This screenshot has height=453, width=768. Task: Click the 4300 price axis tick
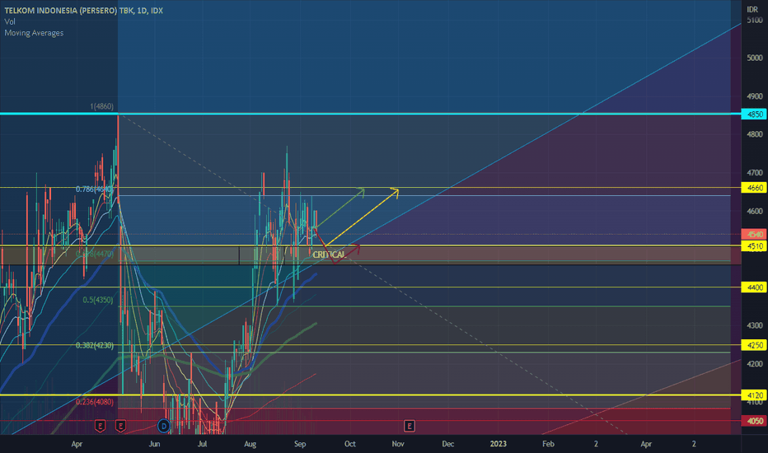click(x=755, y=325)
